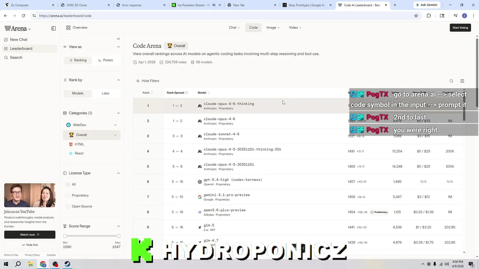The image size is (479, 269).
Task: Select the Pareto view toggle
Action: 106,60
